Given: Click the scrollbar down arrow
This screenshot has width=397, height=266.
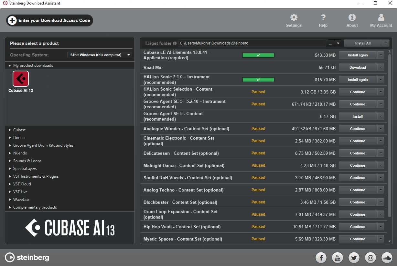Looking at the screenshot, I should pyautogui.click(x=390, y=241).
